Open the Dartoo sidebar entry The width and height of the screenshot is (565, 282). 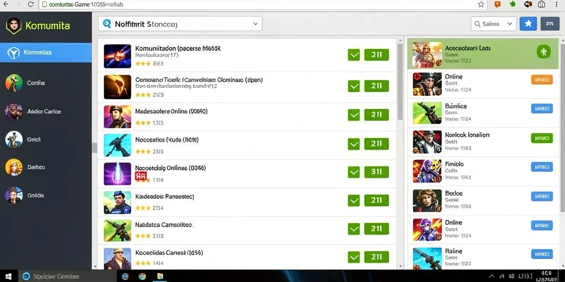point(36,167)
